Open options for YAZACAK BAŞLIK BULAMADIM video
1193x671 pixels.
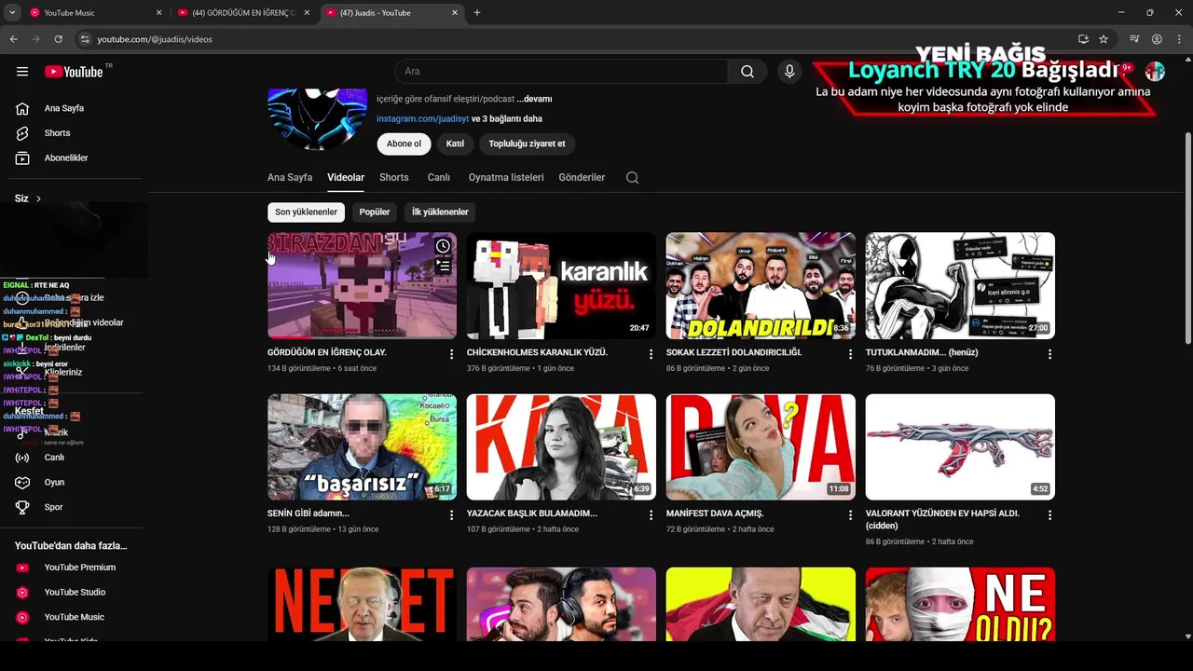[x=651, y=514]
